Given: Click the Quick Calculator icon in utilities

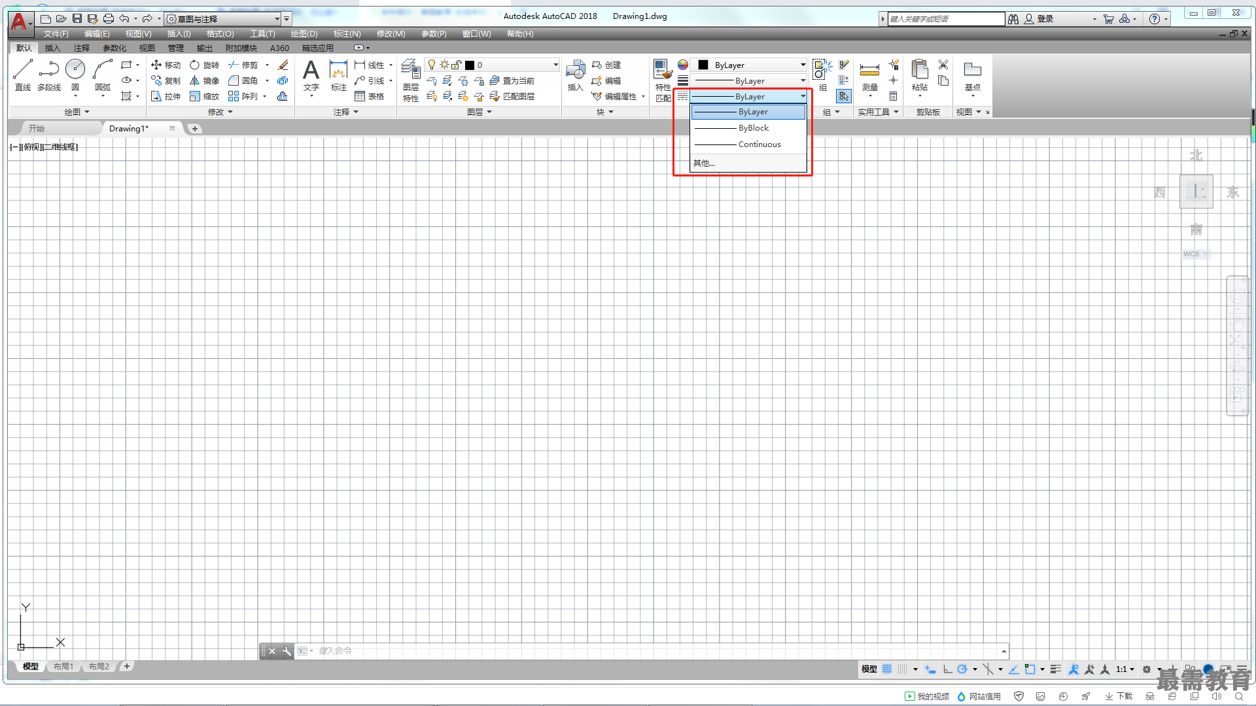Looking at the screenshot, I should (x=894, y=96).
